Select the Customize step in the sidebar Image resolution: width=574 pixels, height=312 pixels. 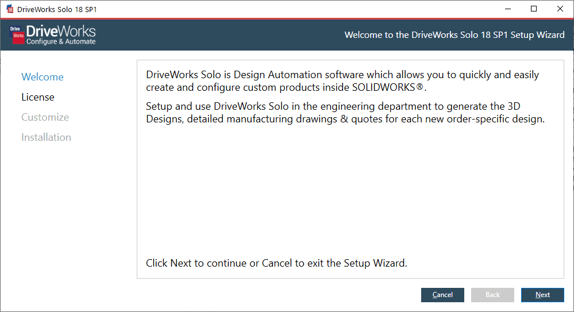click(x=45, y=117)
